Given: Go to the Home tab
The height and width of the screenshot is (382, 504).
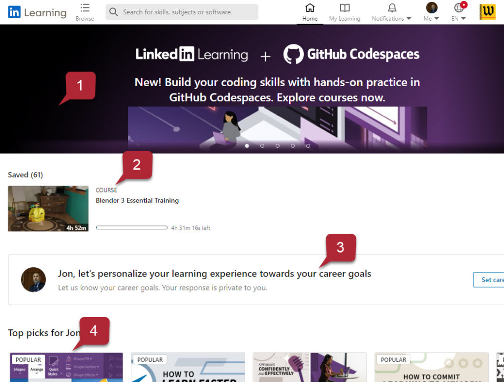Looking at the screenshot, I should (310, 12).
